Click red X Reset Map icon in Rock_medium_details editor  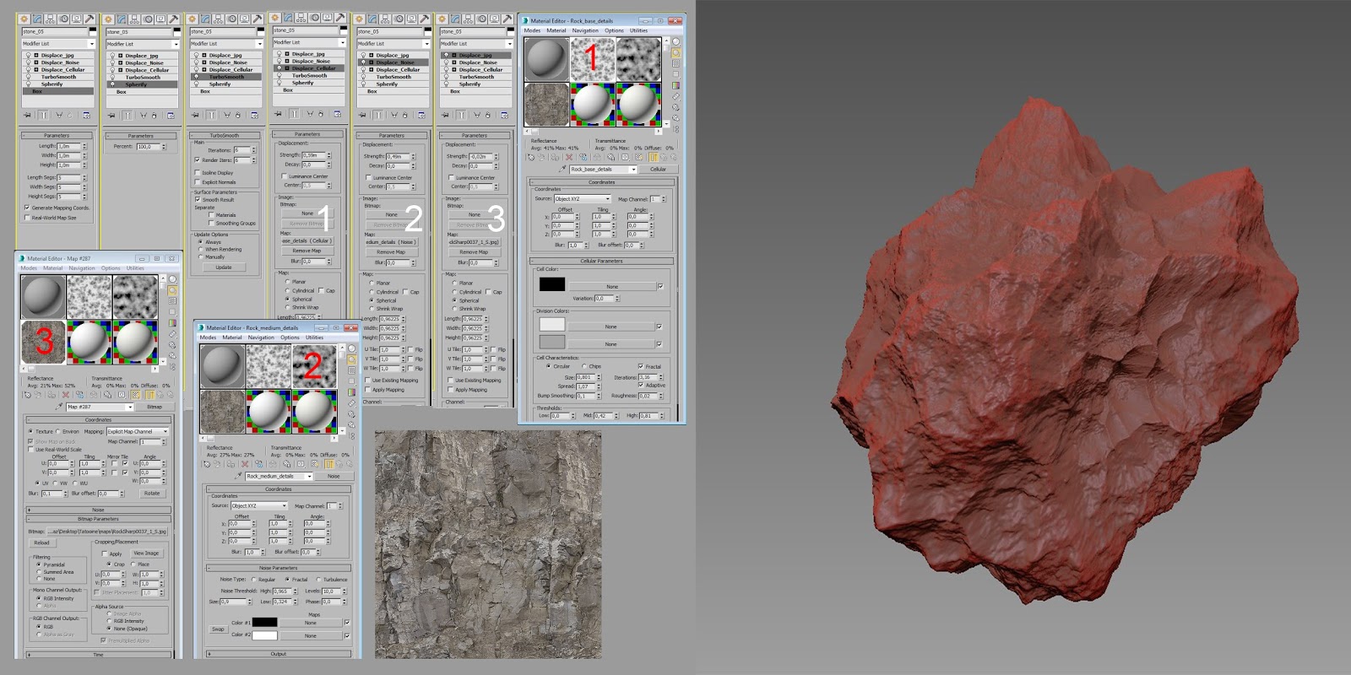click(x=245, y=464)
